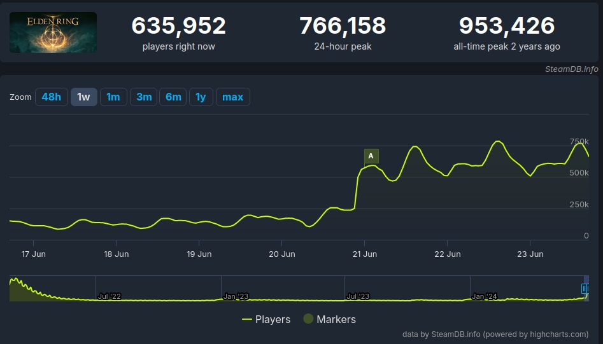Image resolution: width=603 pixels, height=344 pixels.
Task: Click Jan '24 in the navigator timeline
Action: 484,296
